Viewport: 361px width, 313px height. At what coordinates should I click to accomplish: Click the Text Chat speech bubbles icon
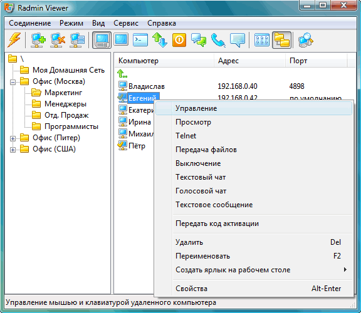pos(199,40)
